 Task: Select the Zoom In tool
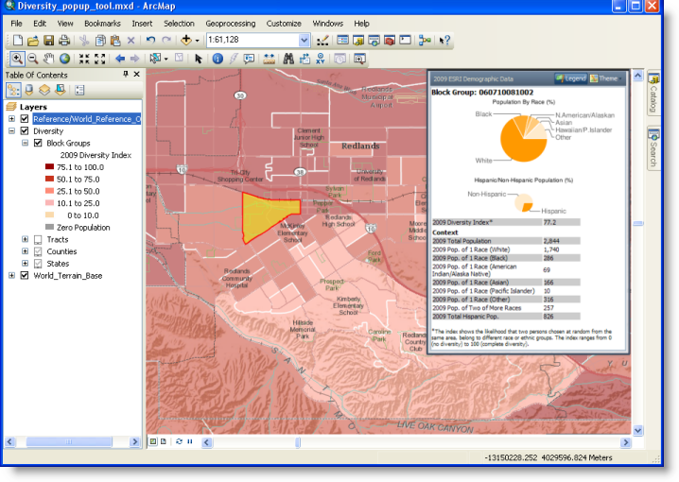coord(16,59)
